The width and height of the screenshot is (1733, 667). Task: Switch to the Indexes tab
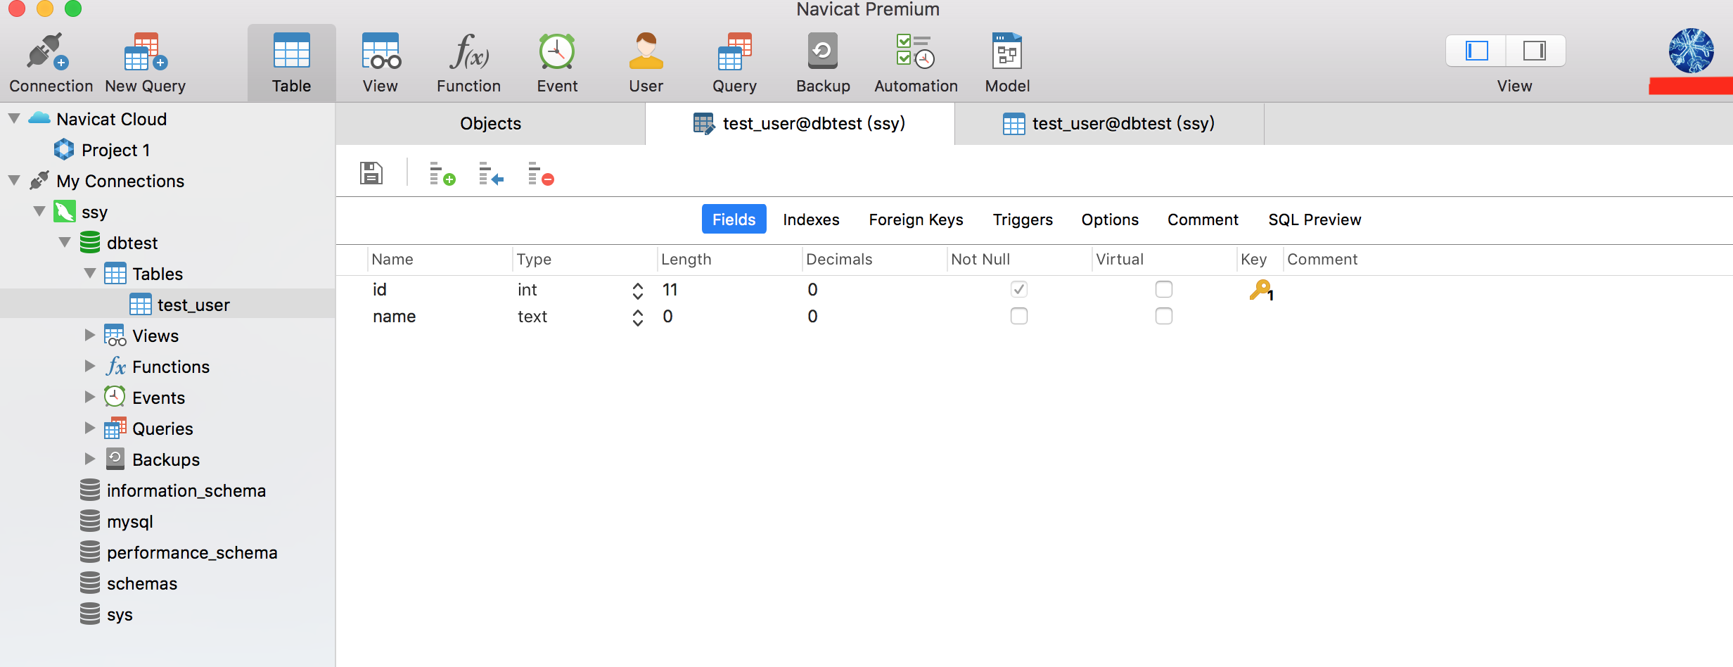pos(811,219)
